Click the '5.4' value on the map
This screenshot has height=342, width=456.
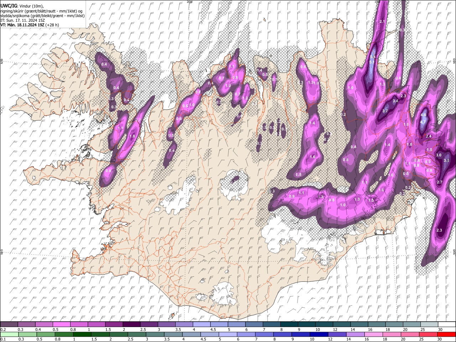tap(373, 57)
